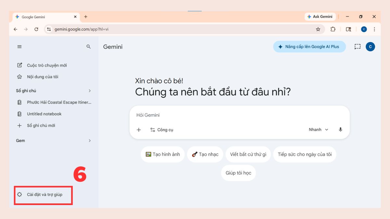This screenshot has height=219, width=390.
Task: Open the Extensions puzzle icon
Action: pos(333,29)
